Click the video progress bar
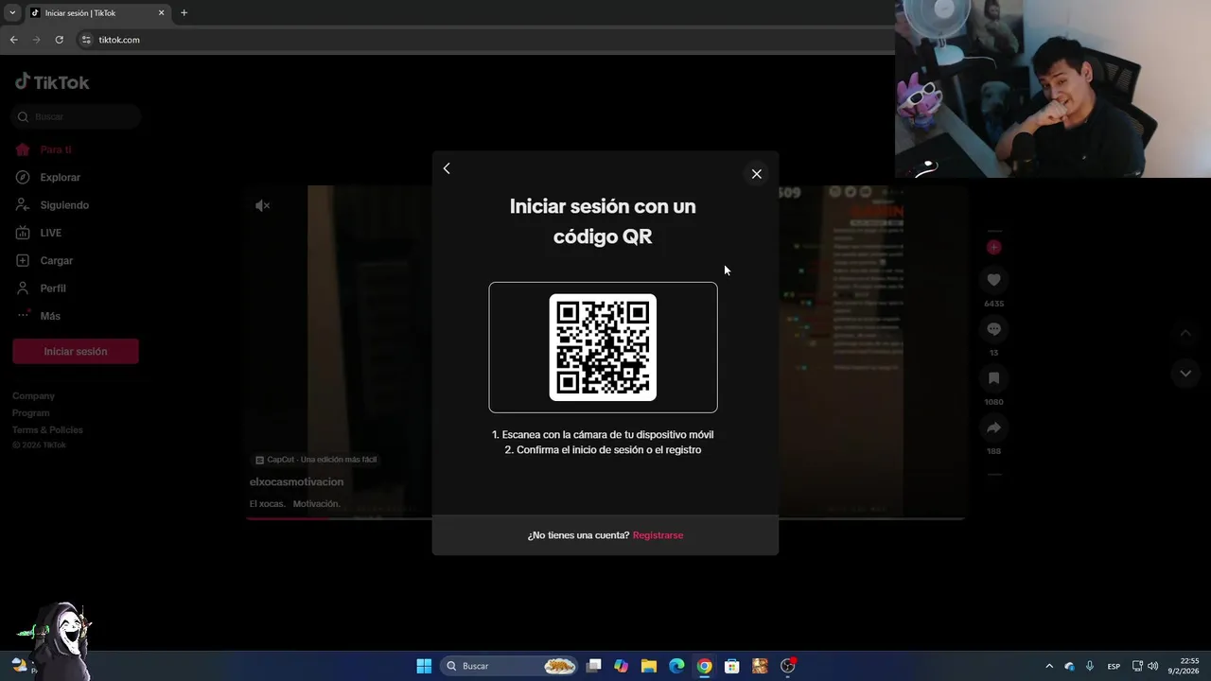 (x=605, y=518)
